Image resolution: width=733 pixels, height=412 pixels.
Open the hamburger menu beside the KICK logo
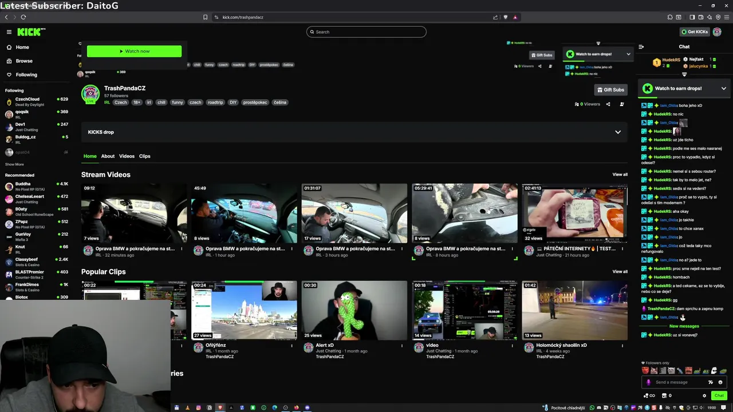9,32
